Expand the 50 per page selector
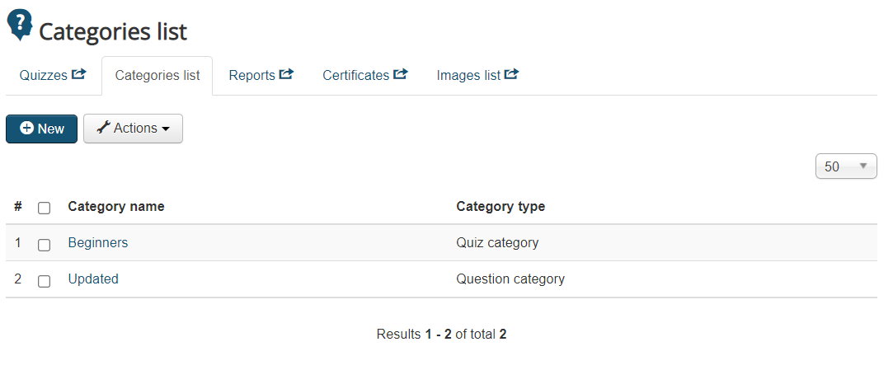 [x=845, y=166]
